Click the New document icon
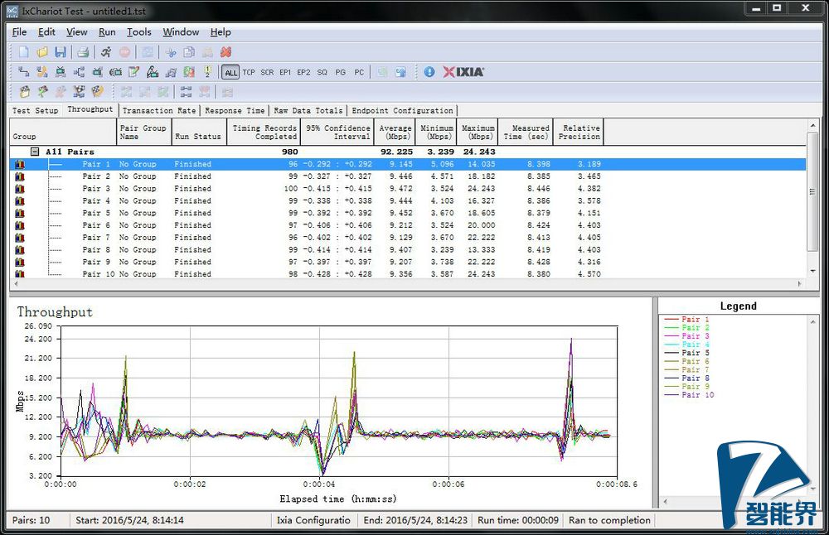The width and height of the screenshot is (829, 535). 24,52
